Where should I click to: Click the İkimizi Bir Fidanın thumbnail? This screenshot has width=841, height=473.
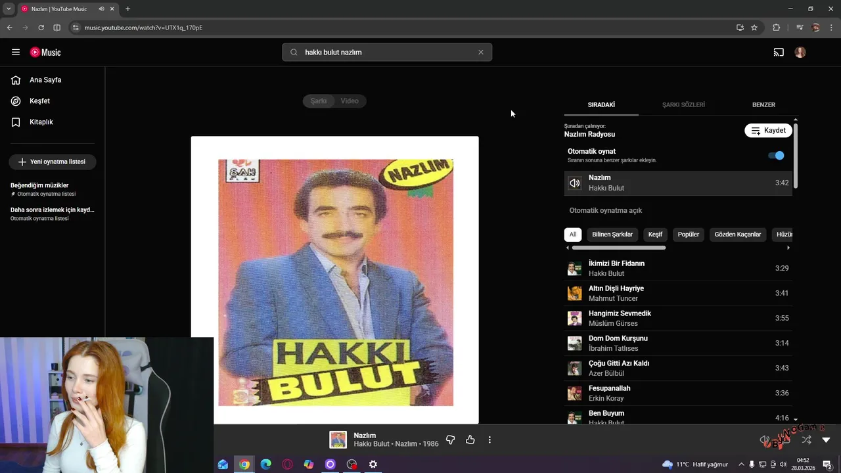575,269
